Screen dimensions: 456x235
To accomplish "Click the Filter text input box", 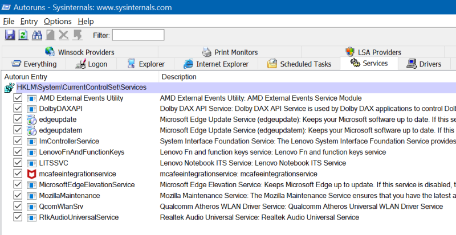I will (x=138, y=35).
